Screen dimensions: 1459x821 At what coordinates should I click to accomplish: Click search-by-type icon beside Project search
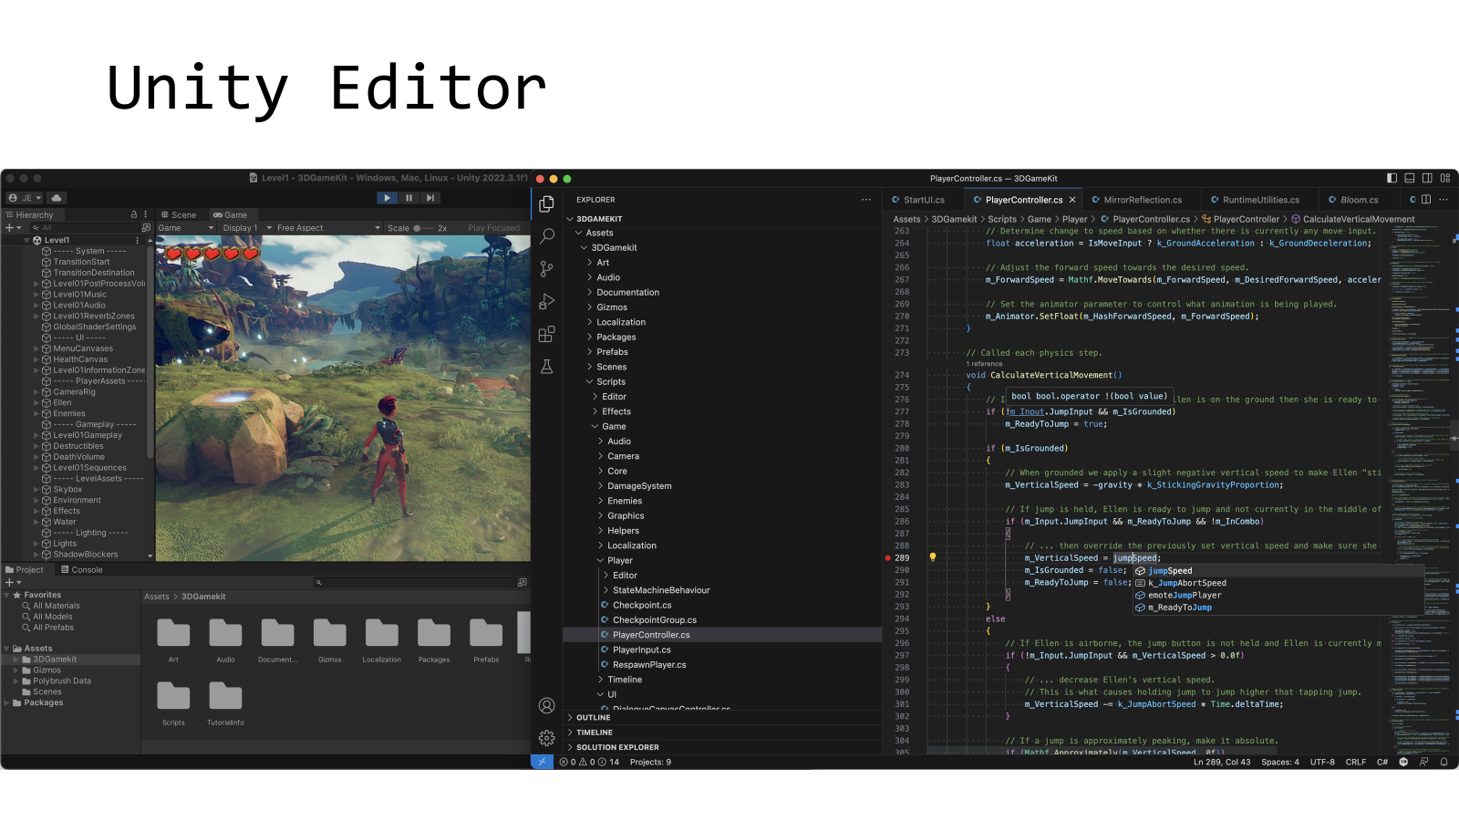(523, 582)
